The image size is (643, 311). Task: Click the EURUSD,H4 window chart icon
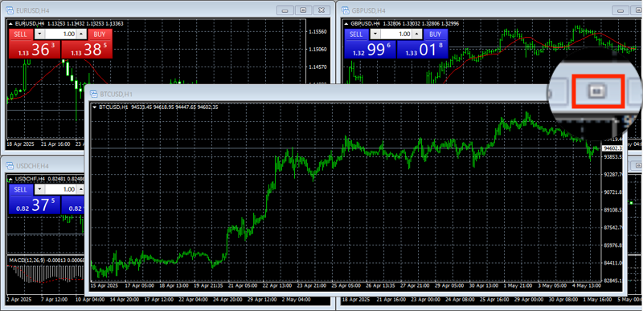click(x=10, y=10)
